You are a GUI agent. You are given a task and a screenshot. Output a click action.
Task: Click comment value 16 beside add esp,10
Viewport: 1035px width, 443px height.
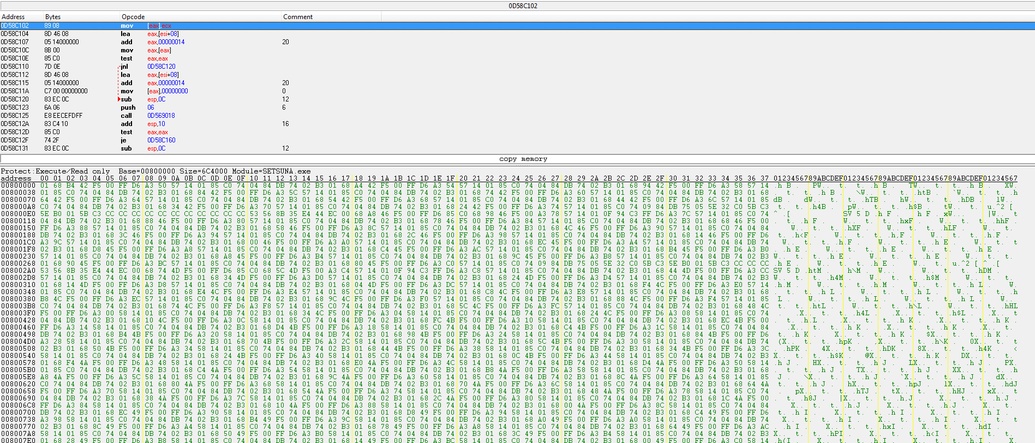tap(285, 124)
